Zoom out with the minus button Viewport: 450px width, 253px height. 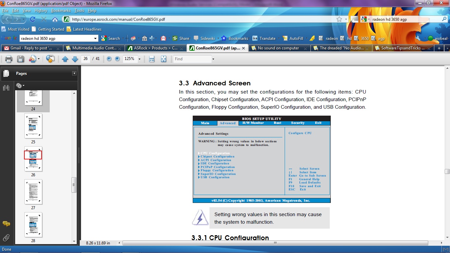coord(109,59)
